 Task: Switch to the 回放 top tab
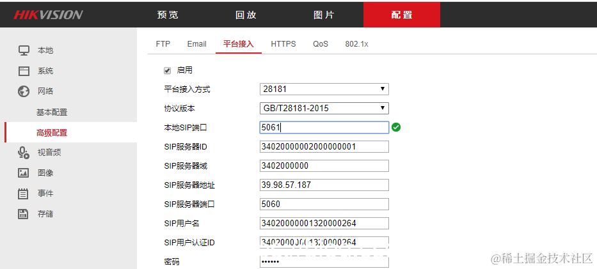[x=246, y=15]
